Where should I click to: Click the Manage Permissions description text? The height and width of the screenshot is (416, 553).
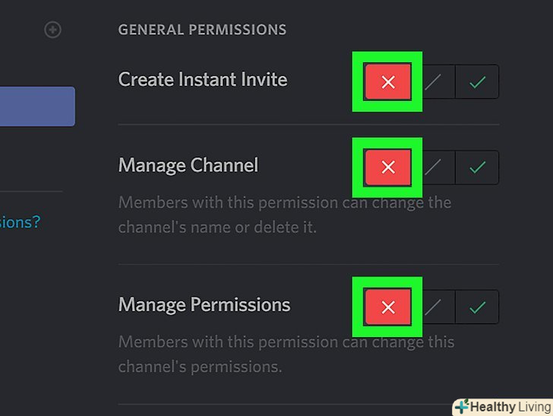(286, 355)
